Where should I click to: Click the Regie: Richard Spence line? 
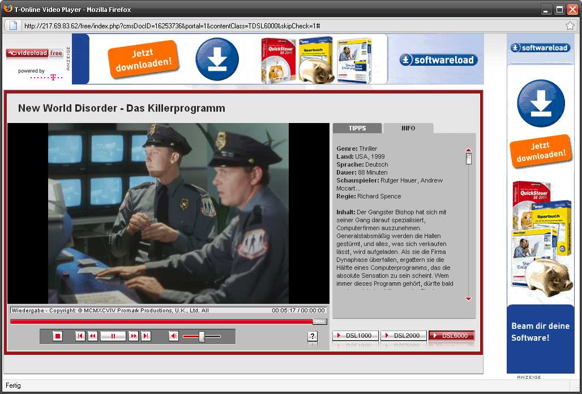click(369, 196)
